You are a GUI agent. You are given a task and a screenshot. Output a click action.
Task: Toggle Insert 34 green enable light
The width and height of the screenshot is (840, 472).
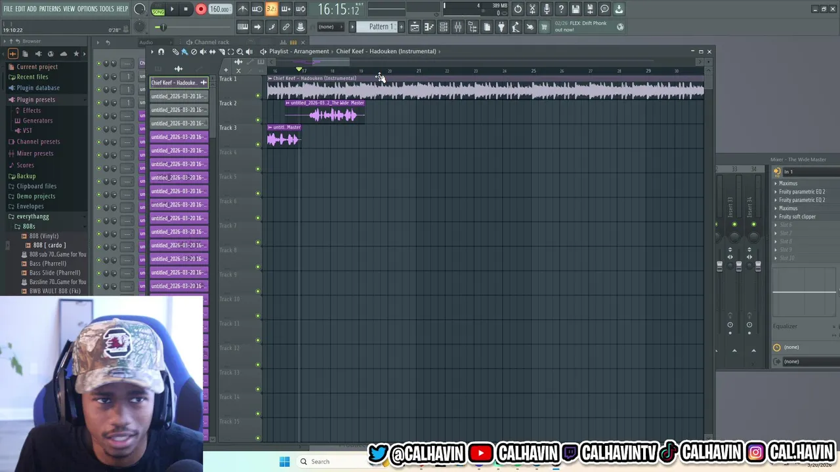click(753, 225)
